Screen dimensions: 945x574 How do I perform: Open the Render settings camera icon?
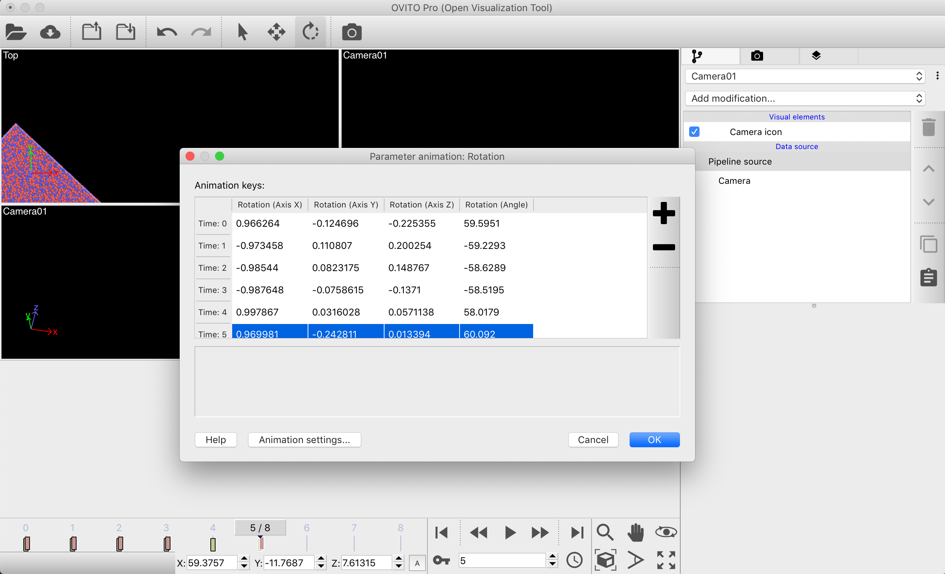click(x=756, y=56)
